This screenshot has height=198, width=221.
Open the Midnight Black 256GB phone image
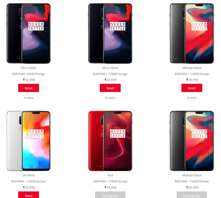pos(192,141)
